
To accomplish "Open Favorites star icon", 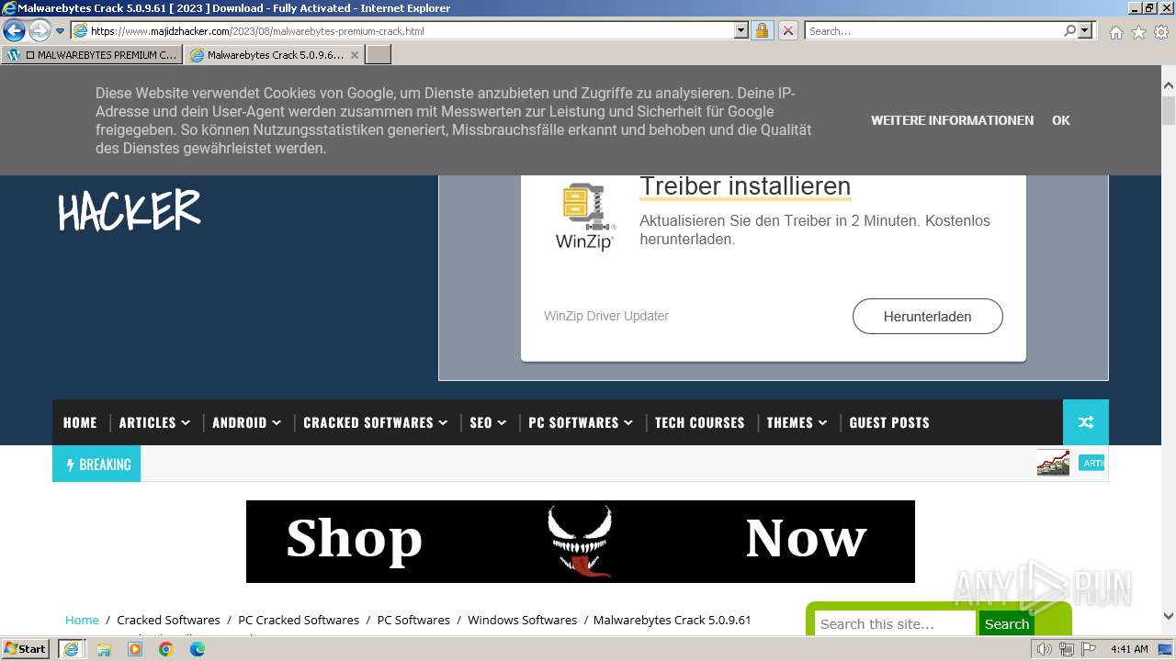I will coord(1138,32).
